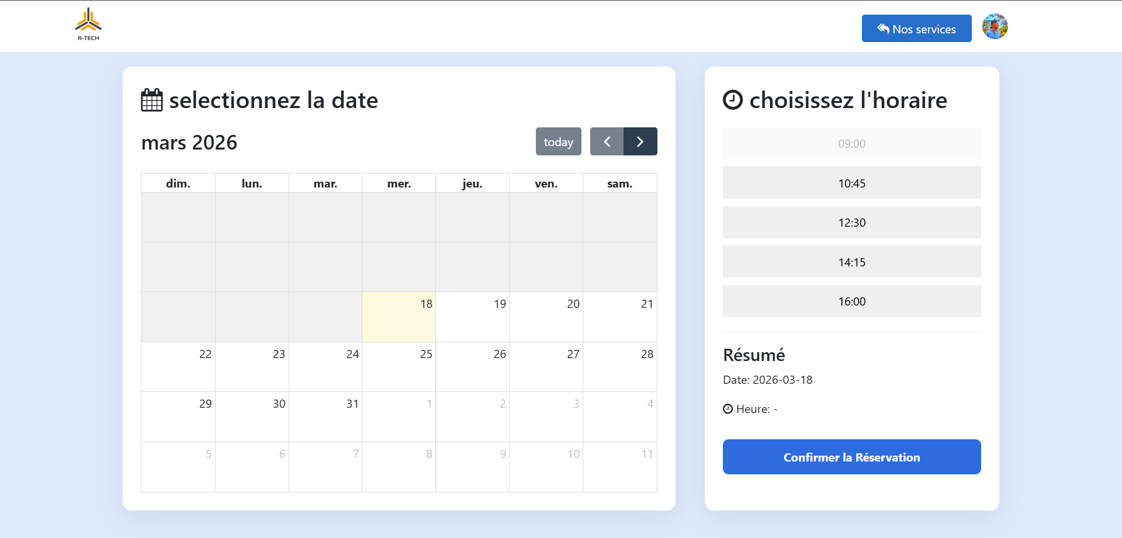Click highlighted date 18

pos(399,317)
